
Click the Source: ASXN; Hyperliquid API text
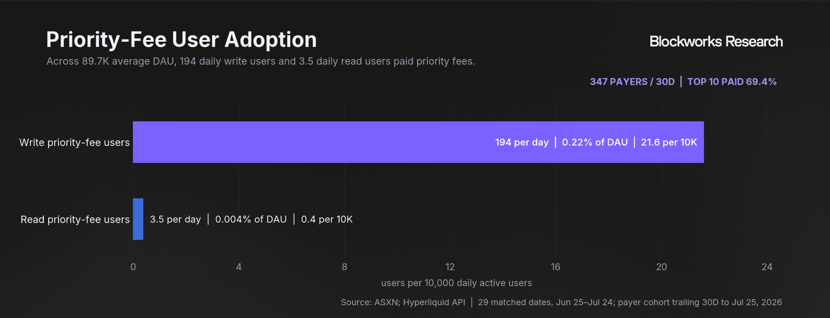pyautogui.click(x=403, y=302)
